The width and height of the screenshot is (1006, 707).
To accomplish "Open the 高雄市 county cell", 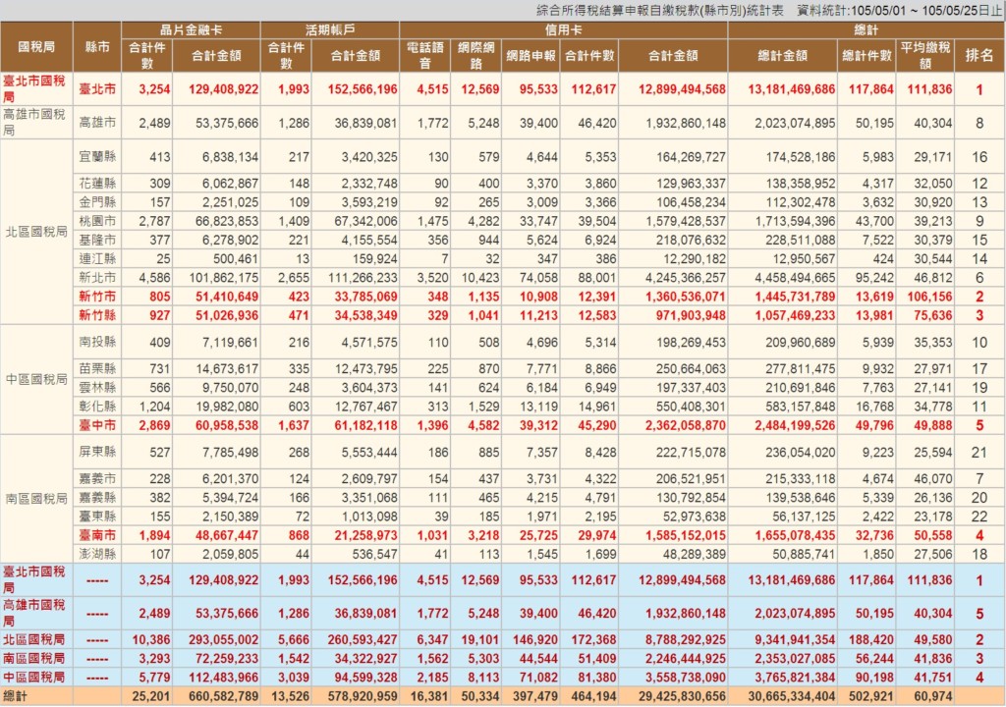I will click(x=96, y=123).
